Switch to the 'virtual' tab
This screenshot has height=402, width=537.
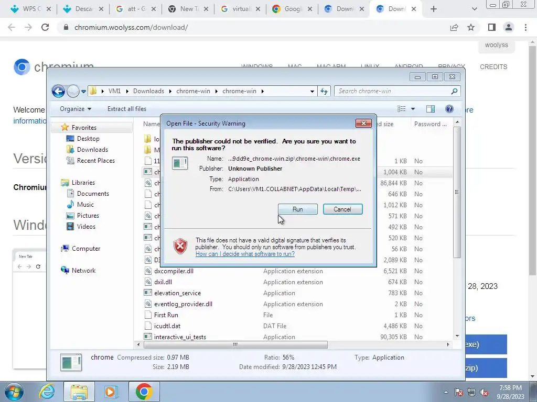pyautogui.click(x=240, y=9)
